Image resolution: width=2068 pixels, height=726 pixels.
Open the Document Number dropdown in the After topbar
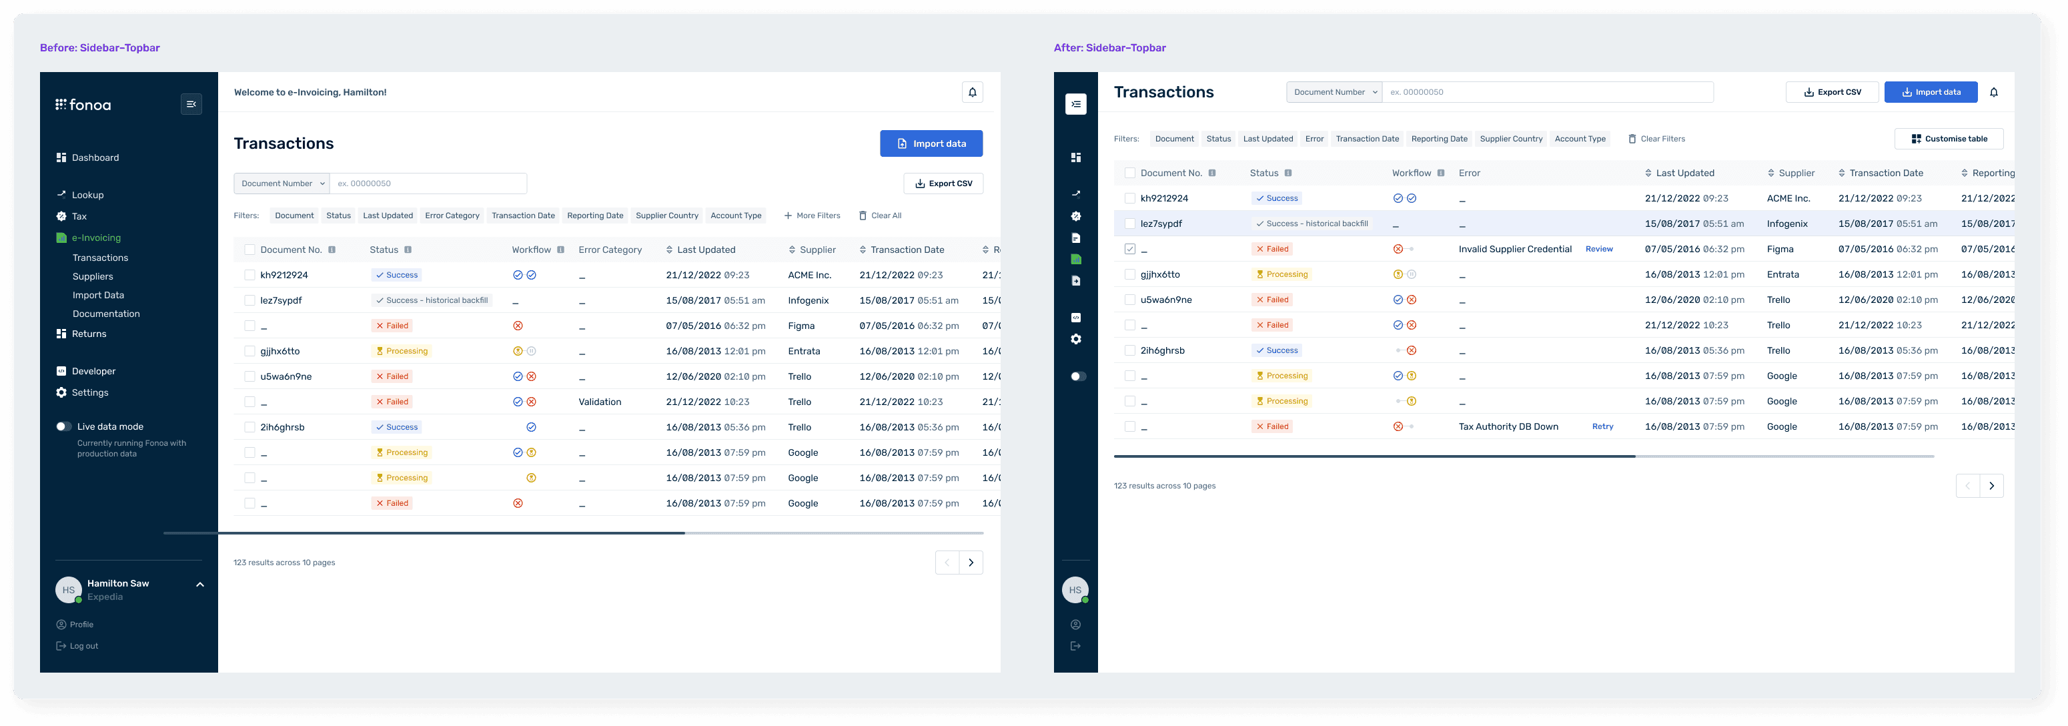(x=1334, y=92)
